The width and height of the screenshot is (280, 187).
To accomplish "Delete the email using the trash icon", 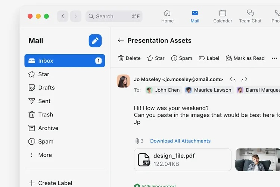I will (129, 58).
